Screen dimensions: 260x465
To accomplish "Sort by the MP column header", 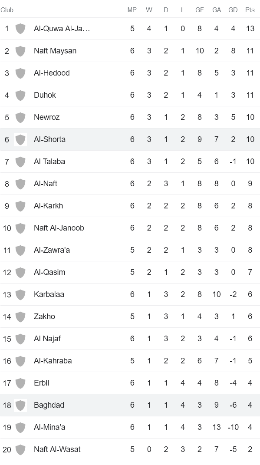I will (132, 10).
